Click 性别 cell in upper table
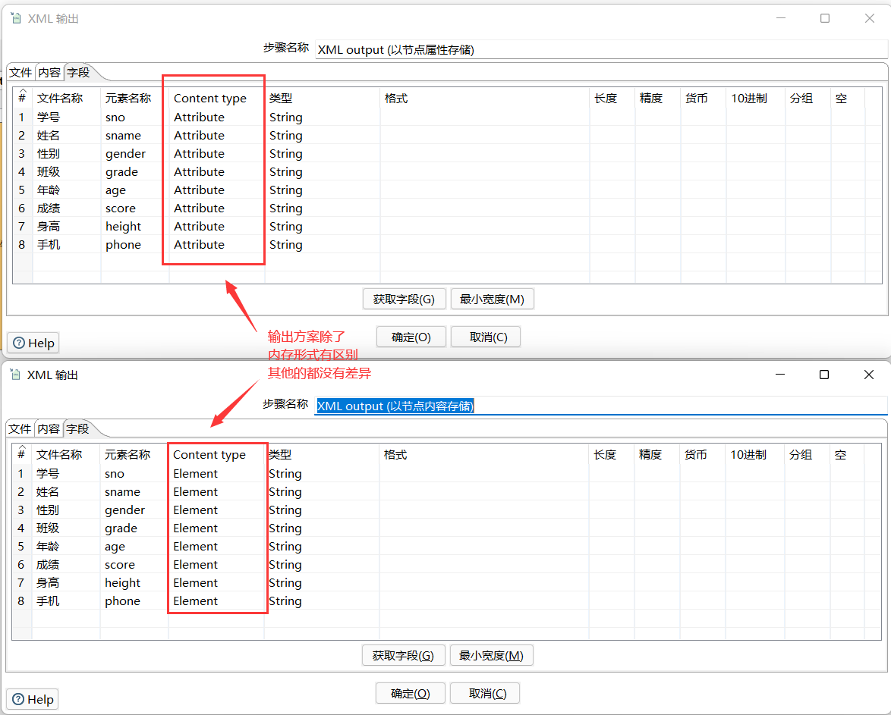The image size is (891, 715). [67, 153]
